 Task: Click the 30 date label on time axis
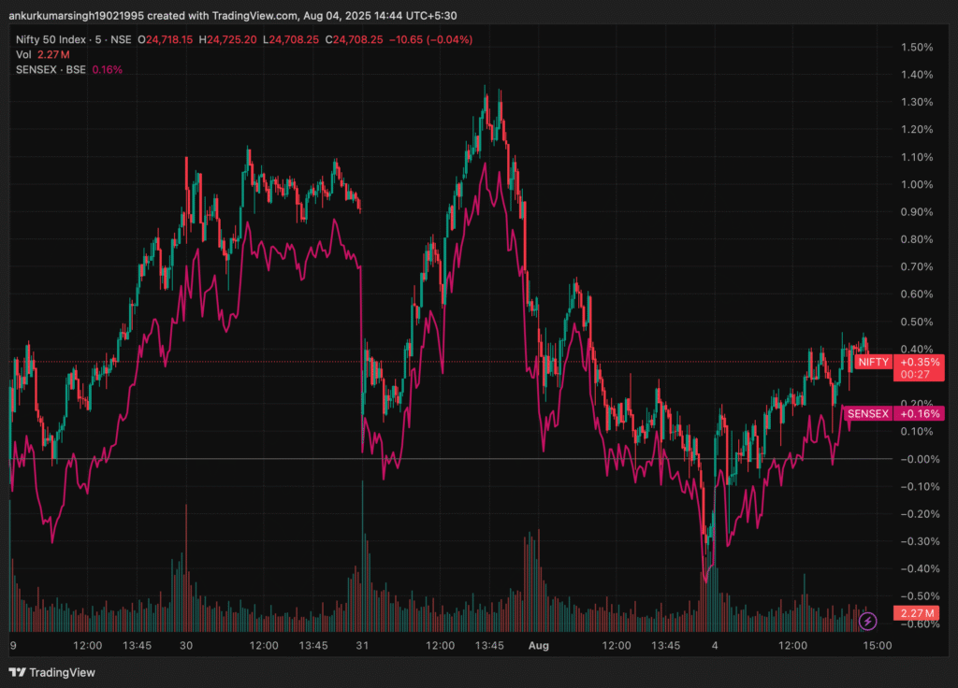point(185,645)
